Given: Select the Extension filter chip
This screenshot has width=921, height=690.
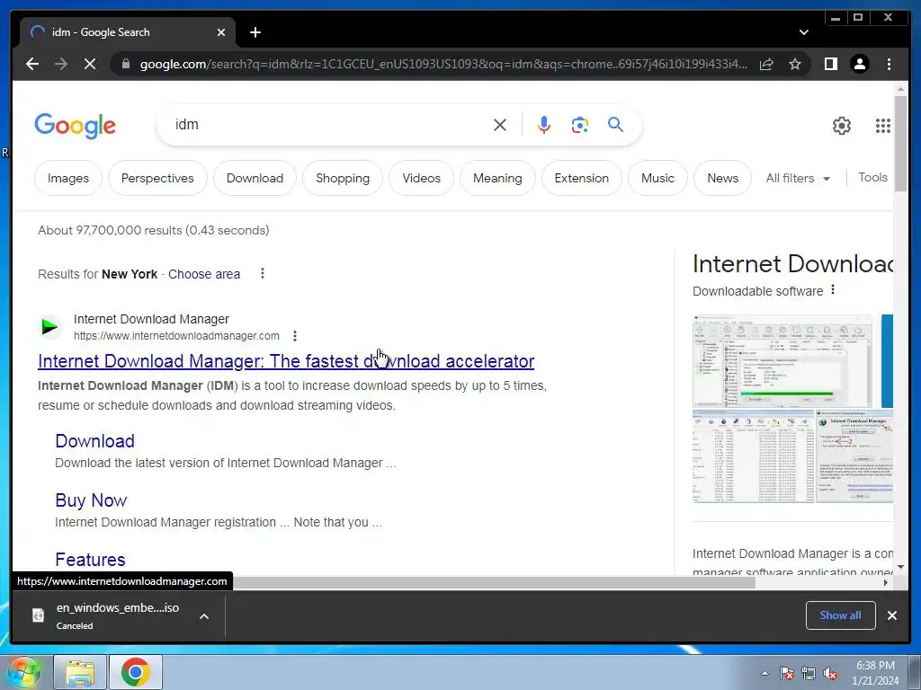Looking at the screenshot, I should click(582, 178).
